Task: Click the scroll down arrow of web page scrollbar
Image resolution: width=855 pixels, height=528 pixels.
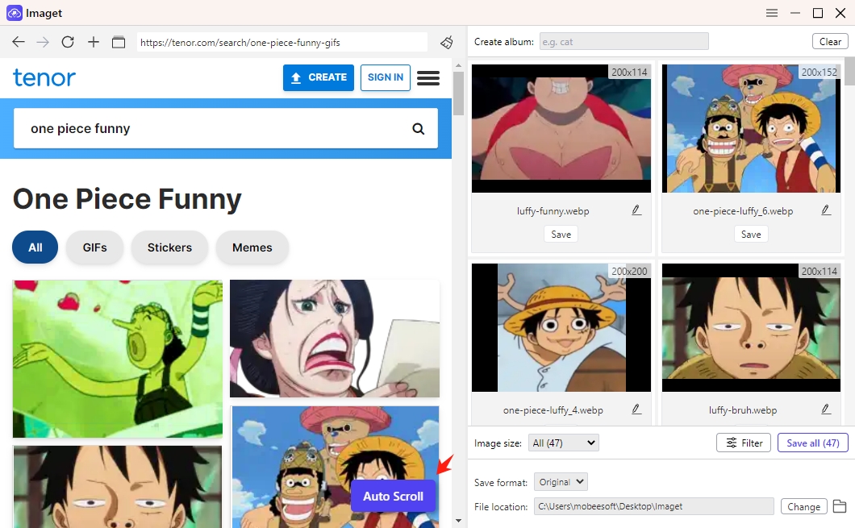Action: [x=459, y=521]
